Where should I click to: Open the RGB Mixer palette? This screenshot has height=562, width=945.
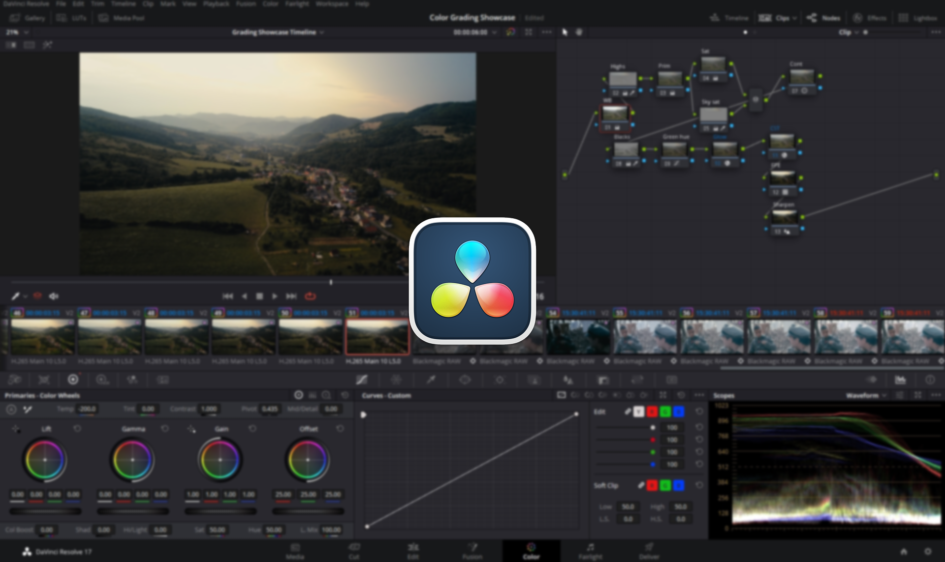[x=132, y=380]
